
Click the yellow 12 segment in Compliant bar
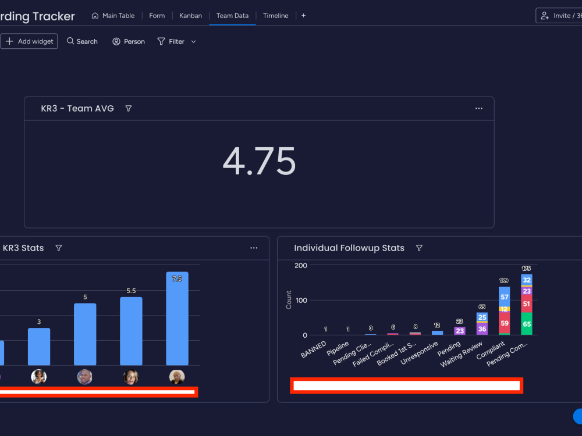[505, 309]
